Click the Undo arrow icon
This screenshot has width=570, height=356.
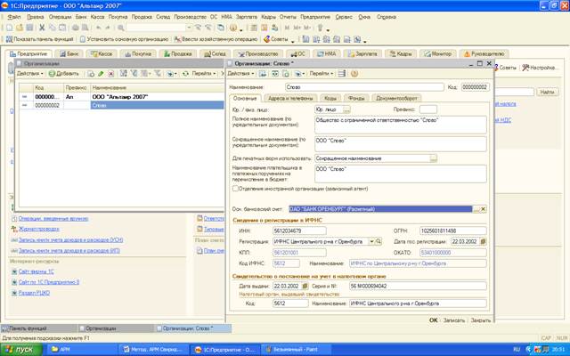(99, 28)
